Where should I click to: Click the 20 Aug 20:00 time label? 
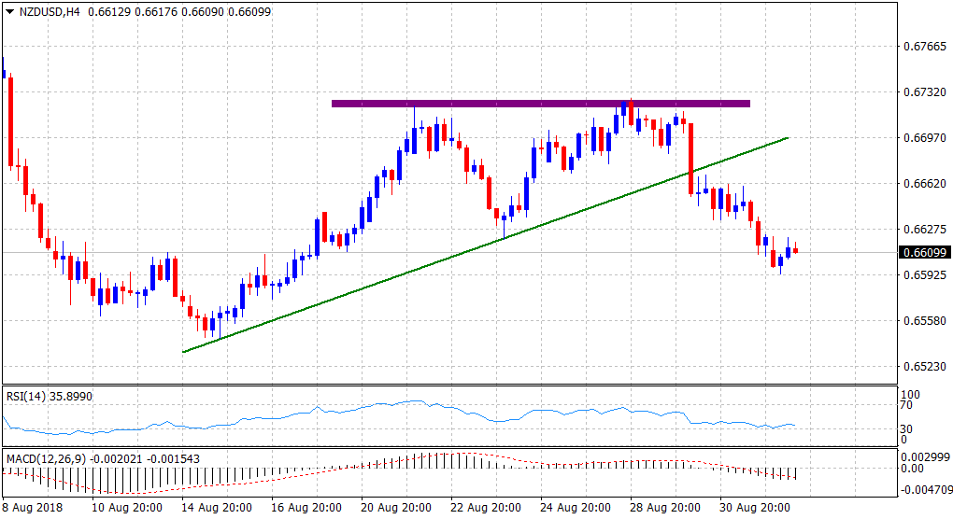(x=395, y=508)
